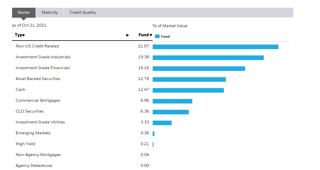Image resolution: width=320 pixels, height=170 pixels.
Task: Click the Non-US Credit Related bar
Action: [215, 46]
